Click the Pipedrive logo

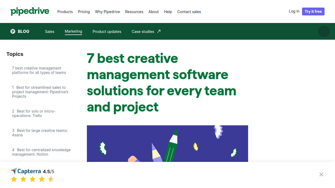pyautogui.click(x=30, y=11)
